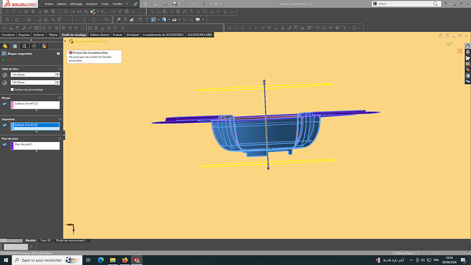Image resolution: width=471 pixels, height=265 pixels.
Task: Open SOLIDWORKS Resources home in task pane
Action: [x=468, y=46]
